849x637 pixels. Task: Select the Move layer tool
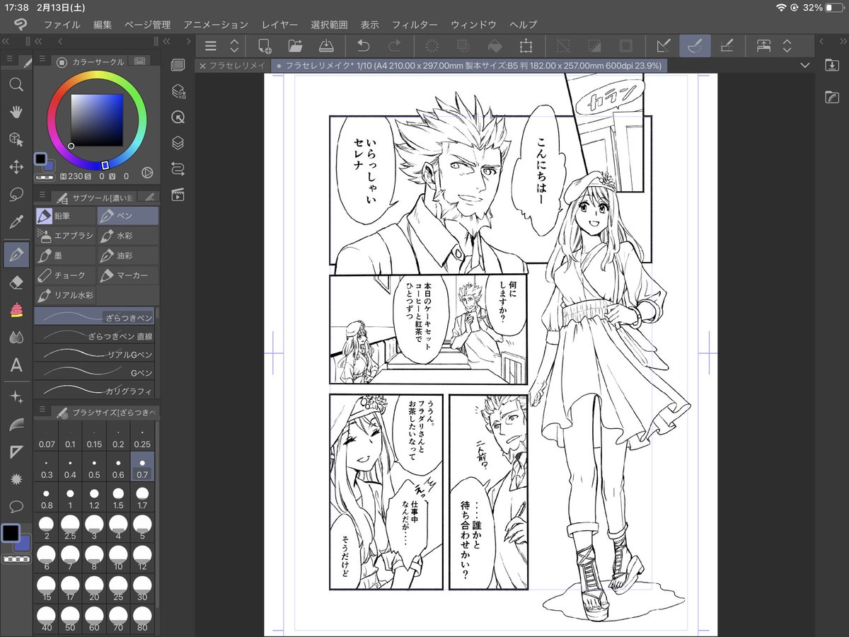point(16,167)
